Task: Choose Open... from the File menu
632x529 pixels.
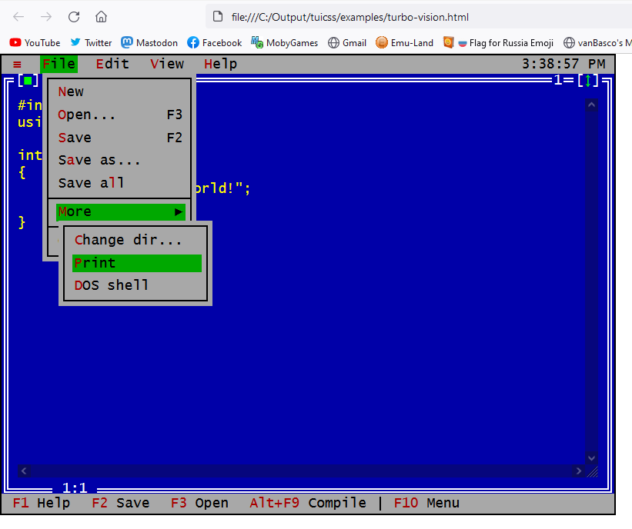Action: 120,115
